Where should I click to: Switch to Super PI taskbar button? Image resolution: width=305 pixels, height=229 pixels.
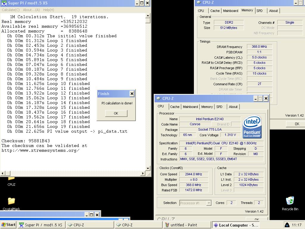click(41, 225)
